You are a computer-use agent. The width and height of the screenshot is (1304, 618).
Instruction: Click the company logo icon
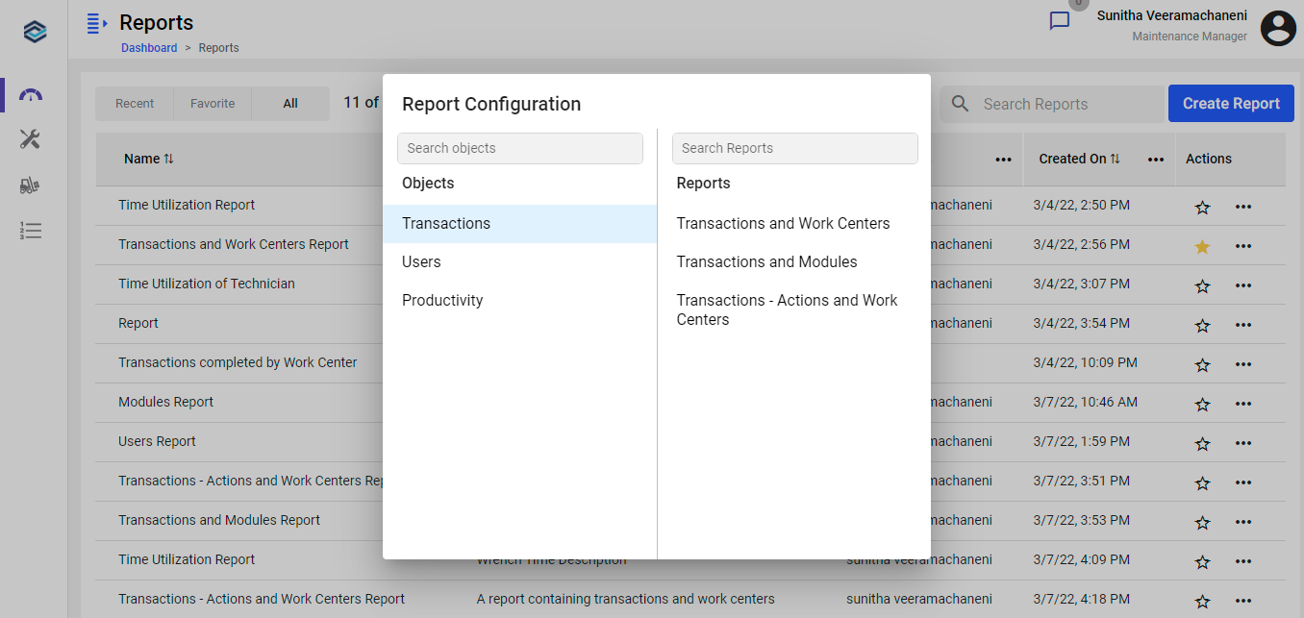click(35, 32)
